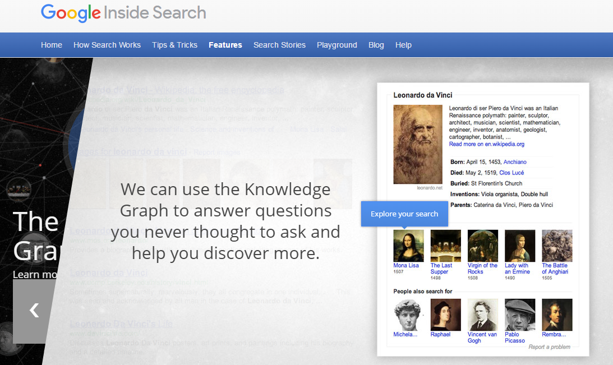This screenshot has width=613, height=365.
Task: Click the Rembrandt portrait thumbnail
Action: [557, 315]
